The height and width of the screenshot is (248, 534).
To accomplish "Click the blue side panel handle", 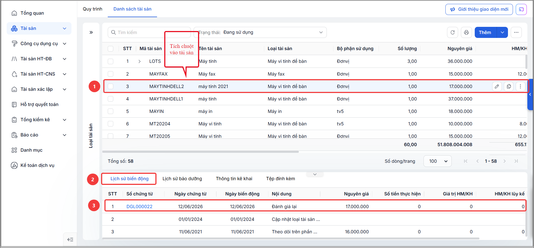I will (x=530, y=95).
